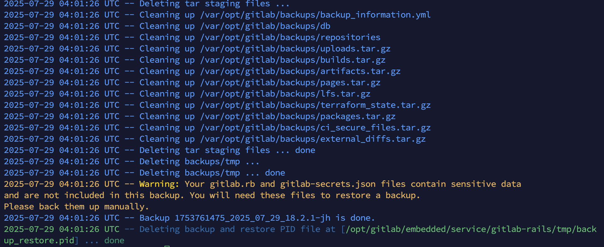Click the gitlab-rails PID file path
604x247 pixels.
coord(470,229)
